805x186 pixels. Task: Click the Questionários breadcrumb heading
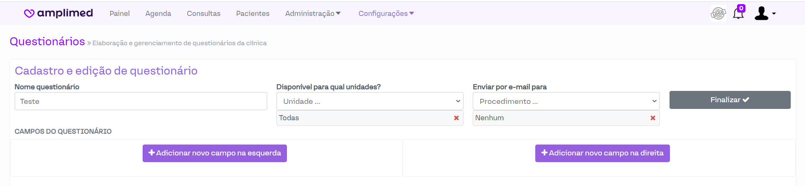pos(47,41)
